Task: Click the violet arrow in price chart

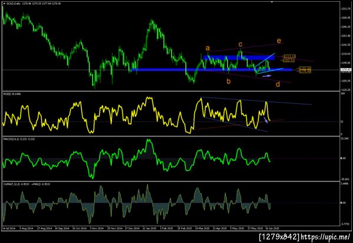Action: pos(267,76)
